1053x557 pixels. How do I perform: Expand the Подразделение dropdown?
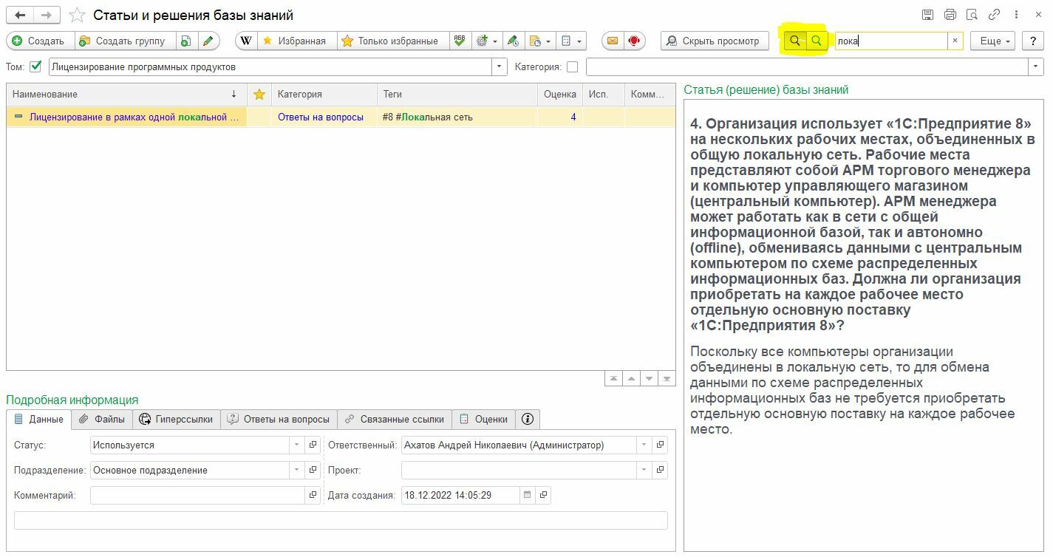tap(297, 470)
